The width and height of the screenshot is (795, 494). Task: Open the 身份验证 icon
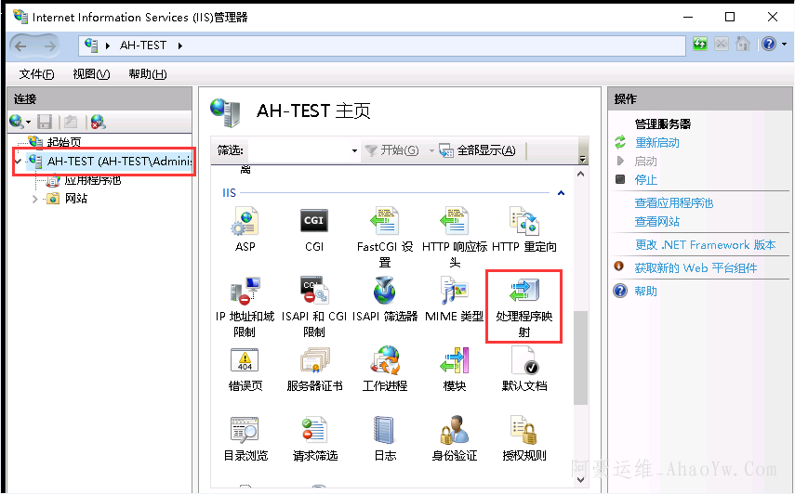pos(454,431)
